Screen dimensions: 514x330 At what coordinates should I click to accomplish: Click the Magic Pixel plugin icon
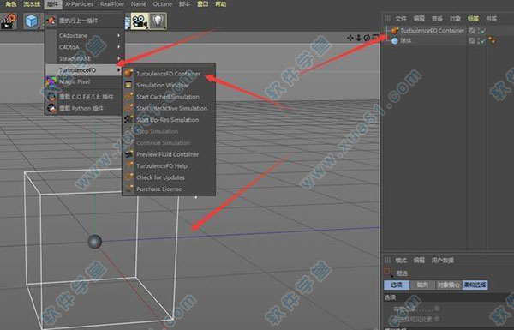(x=51, y=81)
